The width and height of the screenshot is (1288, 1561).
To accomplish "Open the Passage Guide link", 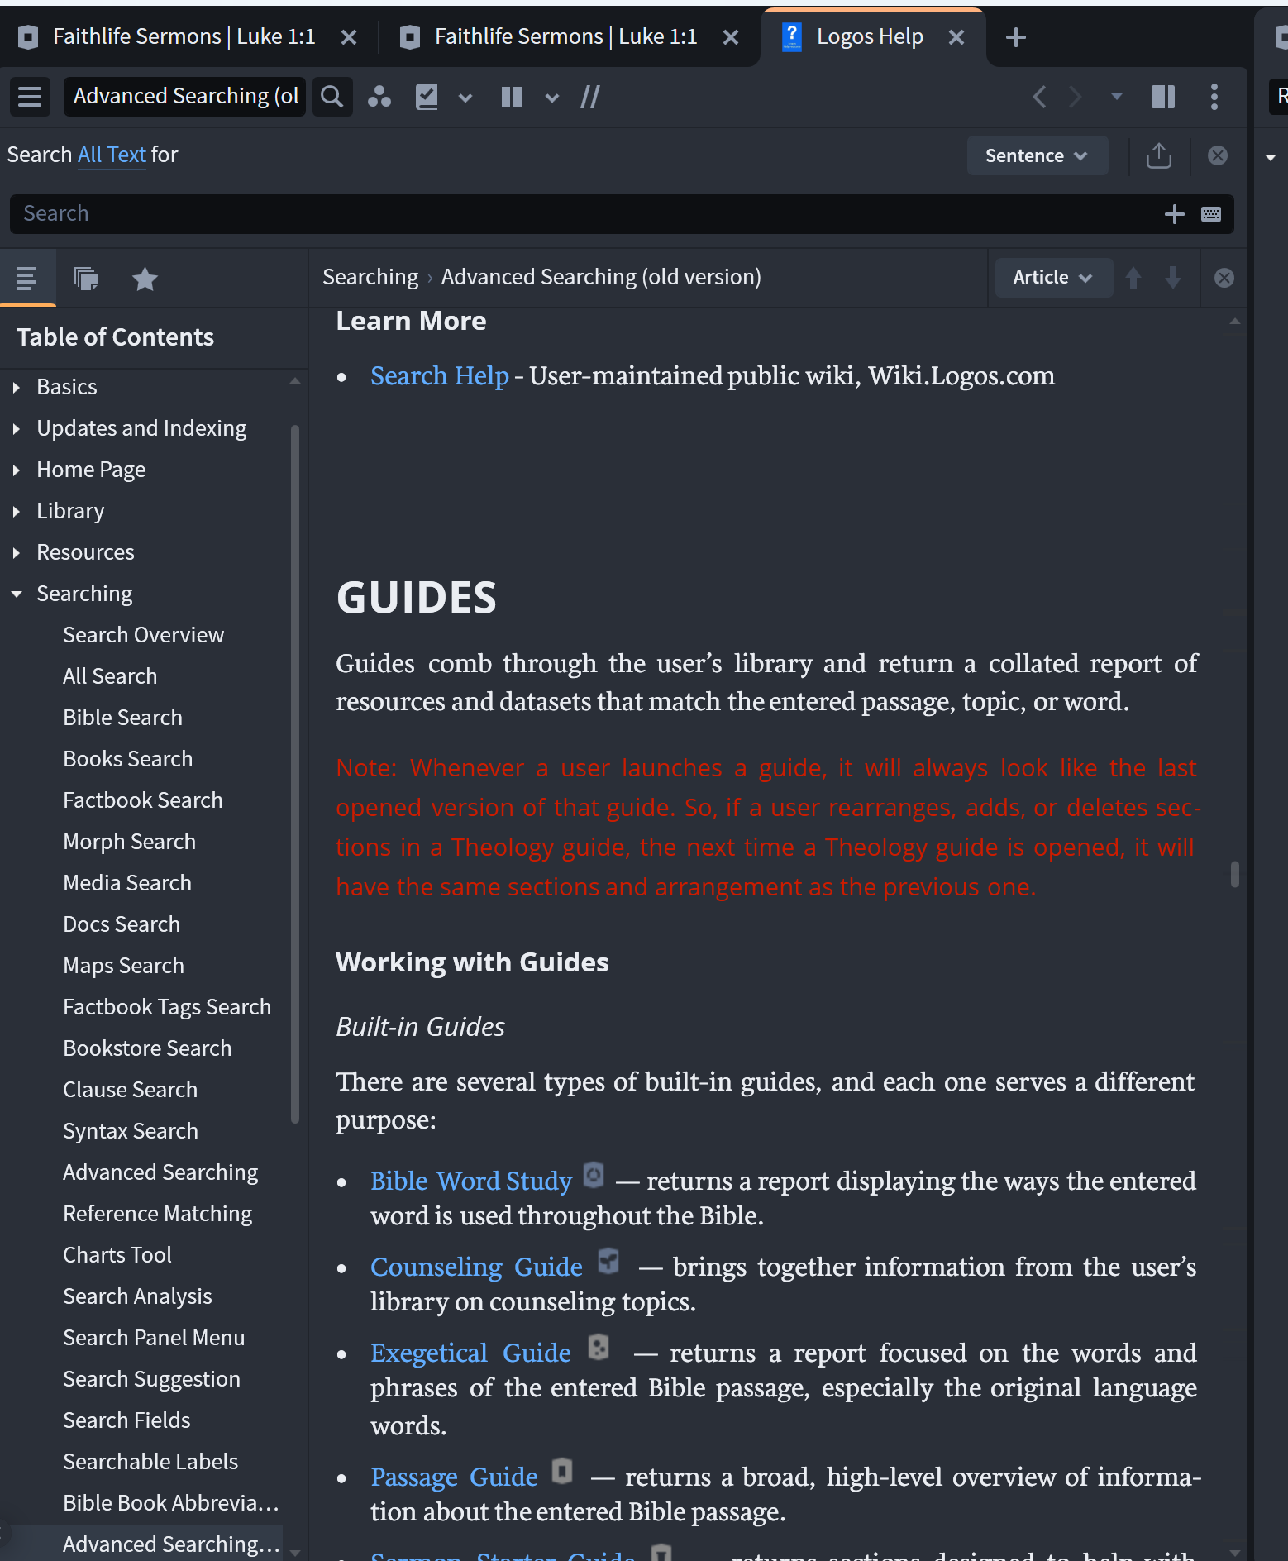I will (454, 1477).
